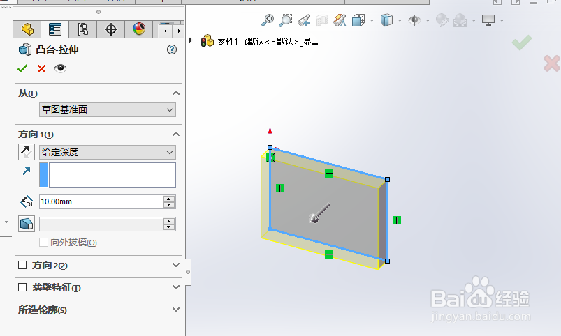Image resolution: width=561 pixels, height=336 pixels.
Task: Open the View Orientation dropdown arrow
Action: click(x=372, y=21)
